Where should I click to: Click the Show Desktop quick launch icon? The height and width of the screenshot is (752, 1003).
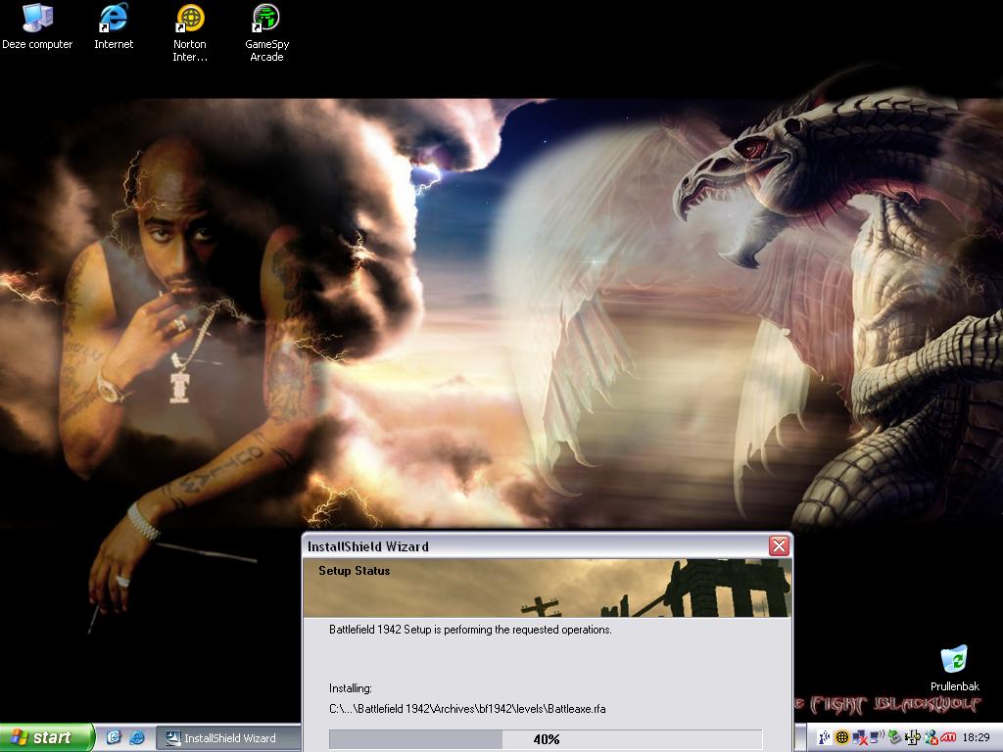(114, 737)
